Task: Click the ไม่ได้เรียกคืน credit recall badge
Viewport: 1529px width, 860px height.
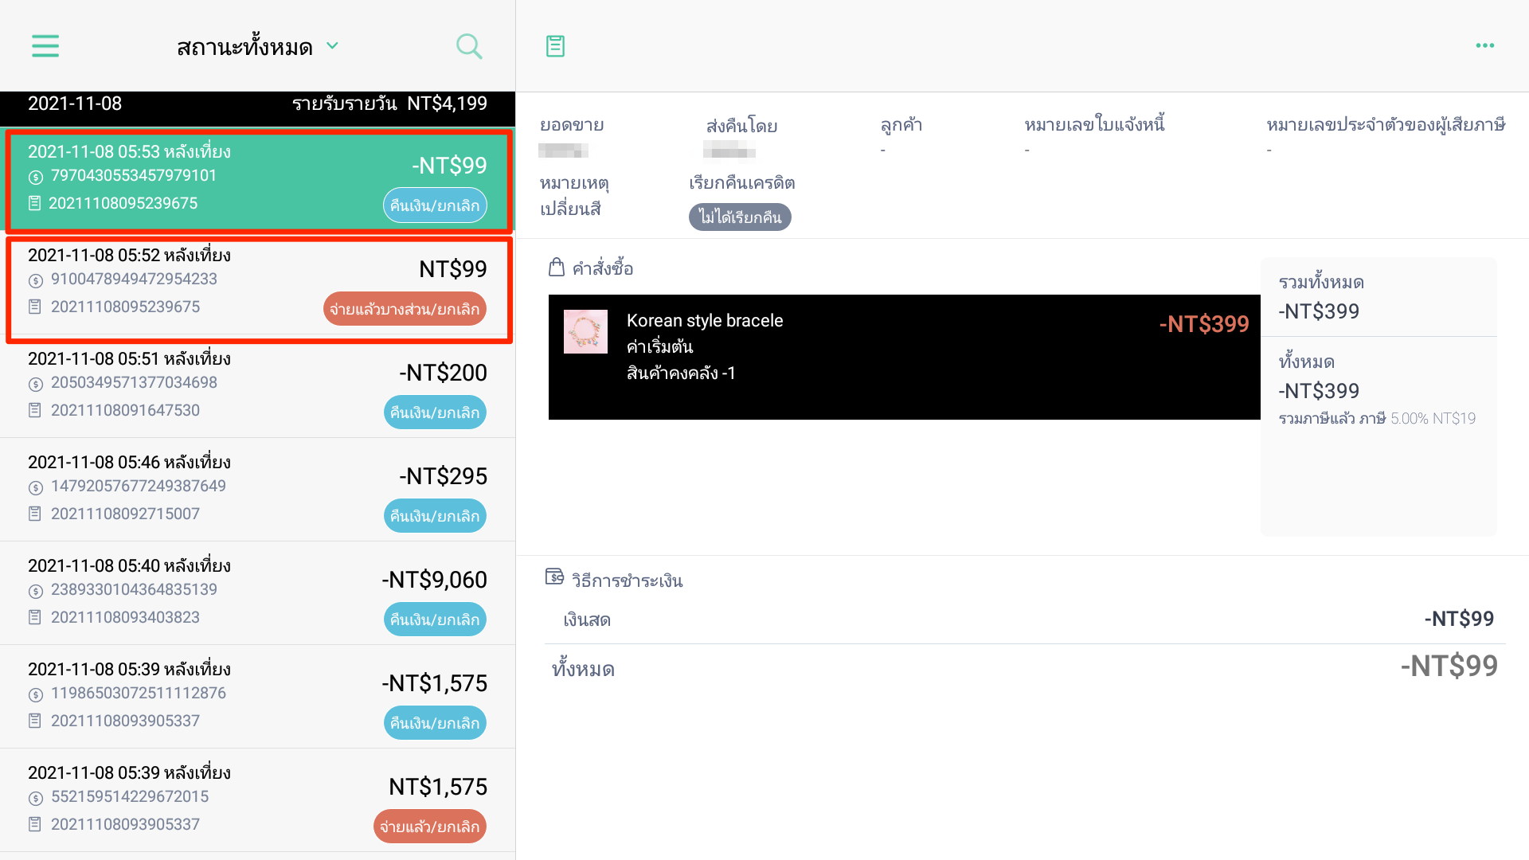Action: point(740,217)
